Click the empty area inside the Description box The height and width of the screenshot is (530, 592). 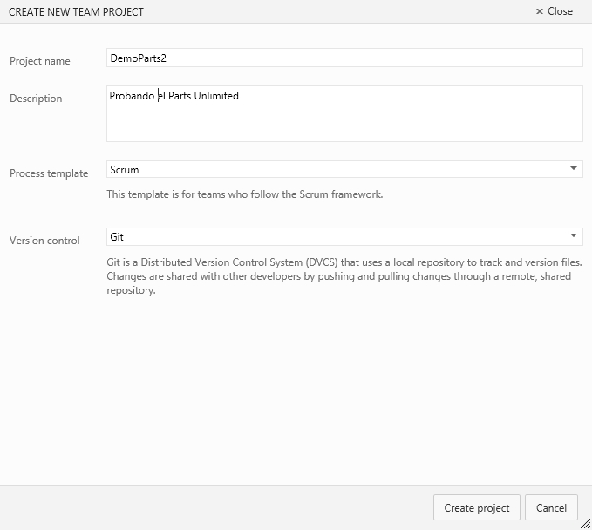click(x=344, y=123)
